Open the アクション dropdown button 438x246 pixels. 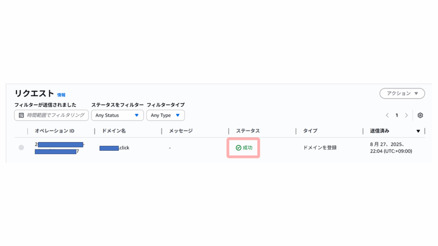pos(402,94)
